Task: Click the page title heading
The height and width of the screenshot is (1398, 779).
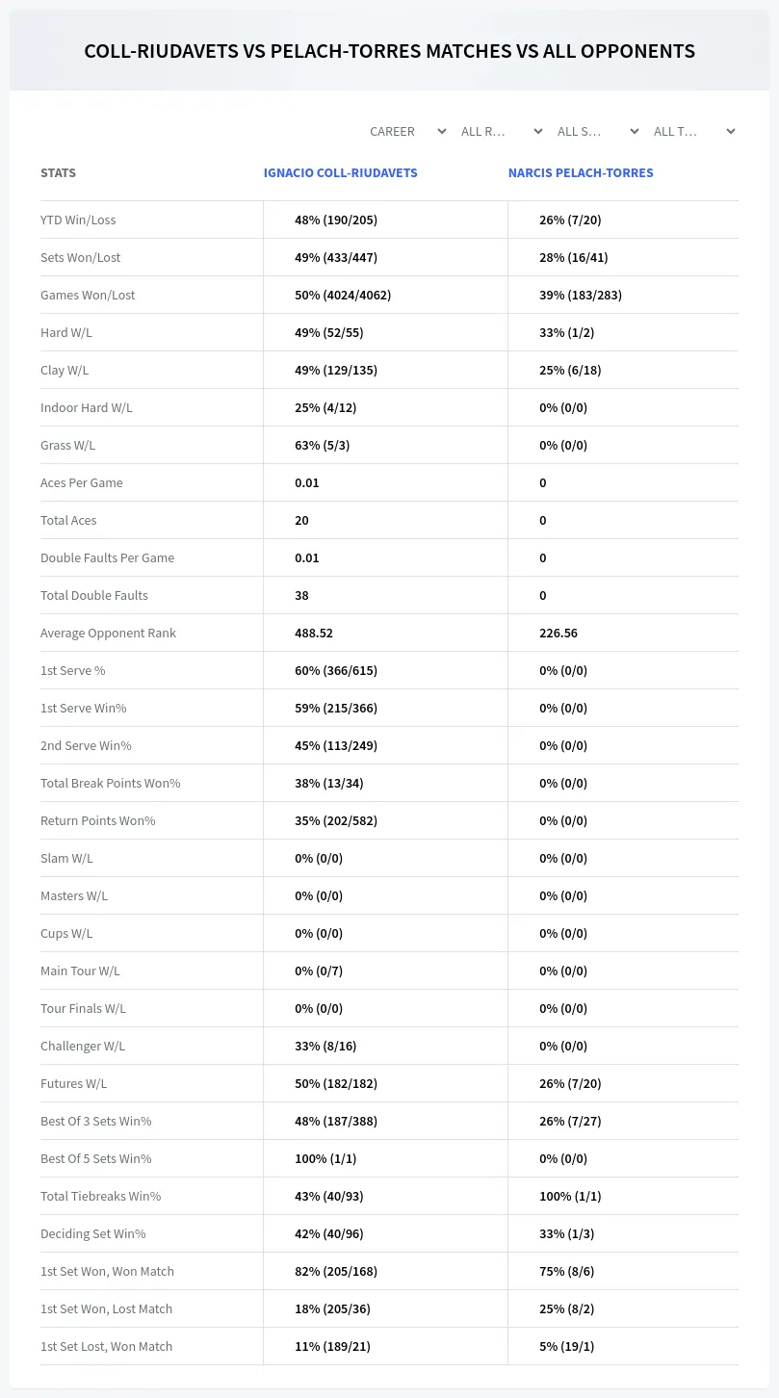Action: pos(389,51)
